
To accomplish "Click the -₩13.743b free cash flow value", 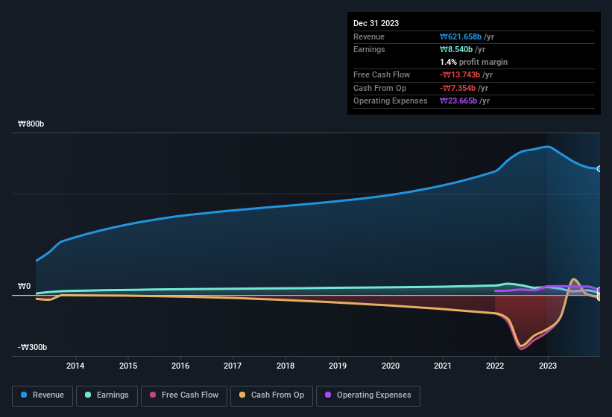I will (460, 74).
